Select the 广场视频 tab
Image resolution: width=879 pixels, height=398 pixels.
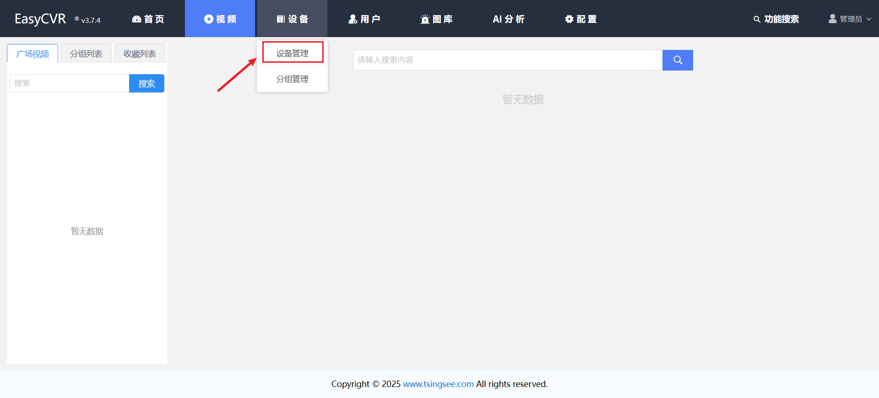pos(33,54)
